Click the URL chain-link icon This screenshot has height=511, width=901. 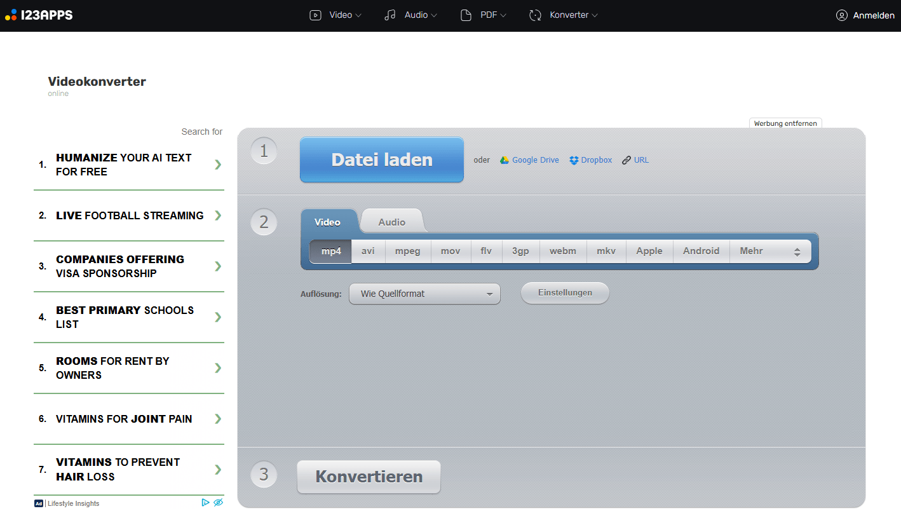627,160
